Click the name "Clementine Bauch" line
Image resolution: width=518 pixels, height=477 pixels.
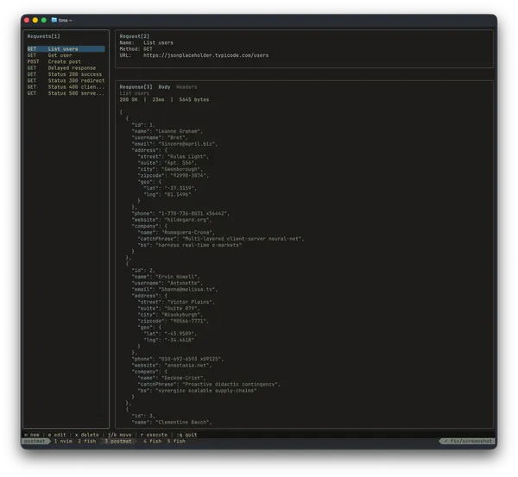(x=172, y=422)
